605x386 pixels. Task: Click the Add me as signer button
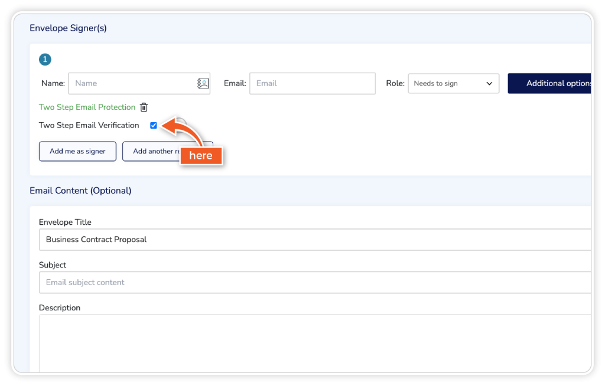pyautogui.click(x=77, y=151)
